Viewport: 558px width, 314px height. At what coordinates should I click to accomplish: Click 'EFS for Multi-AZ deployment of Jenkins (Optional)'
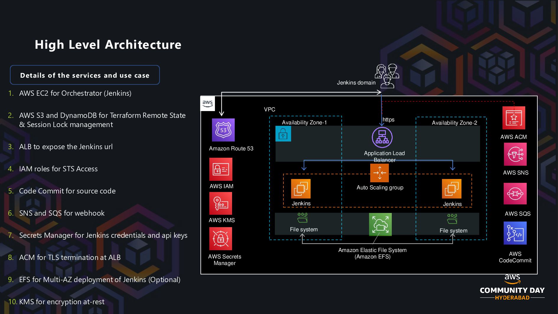coord(100,280)
